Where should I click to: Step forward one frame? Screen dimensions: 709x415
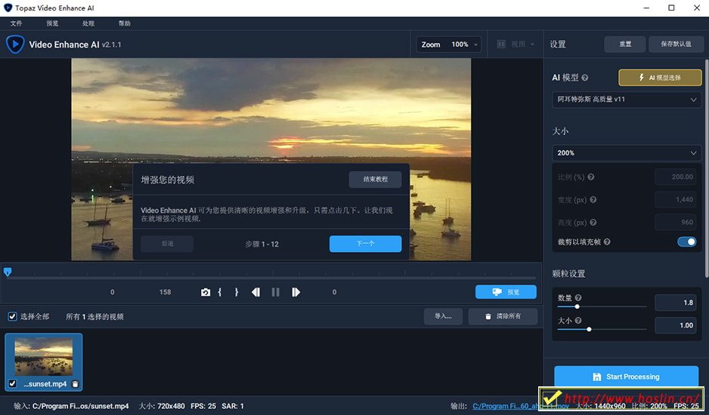(x=296, y=292)
